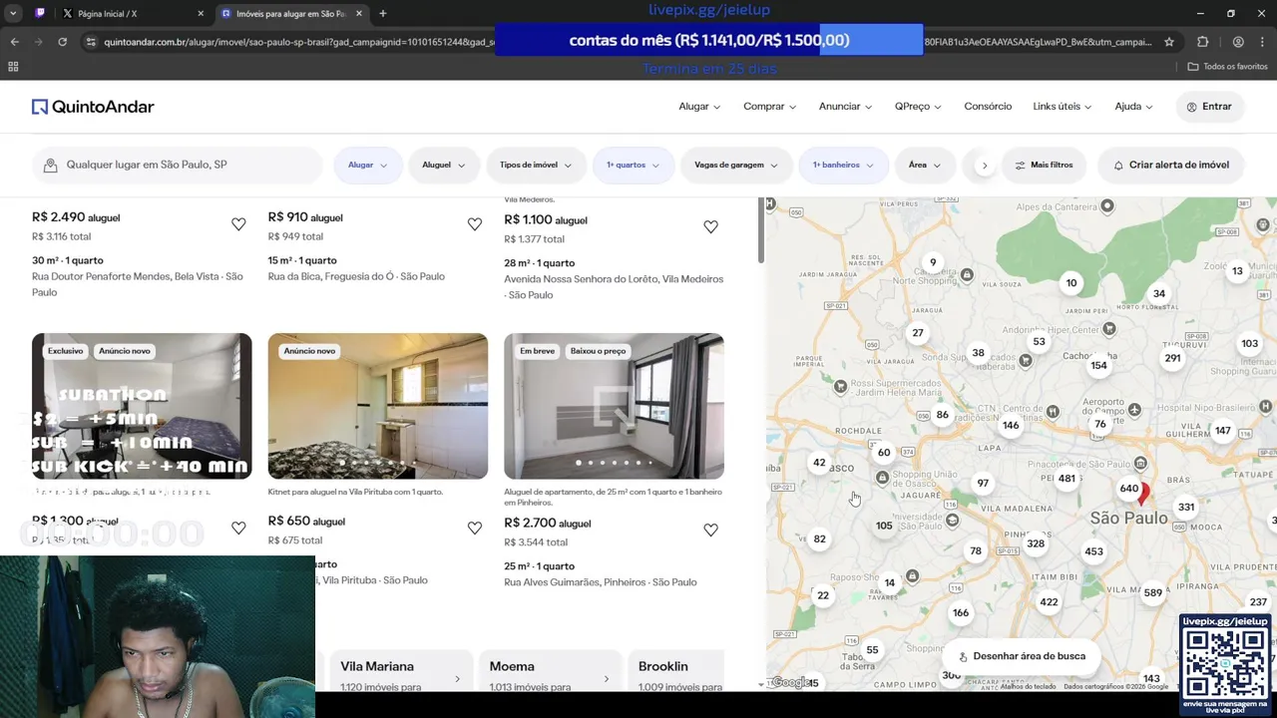Click the 147 map cluster marker
The image size is (1277, 718).
(x=1222, y=431)
